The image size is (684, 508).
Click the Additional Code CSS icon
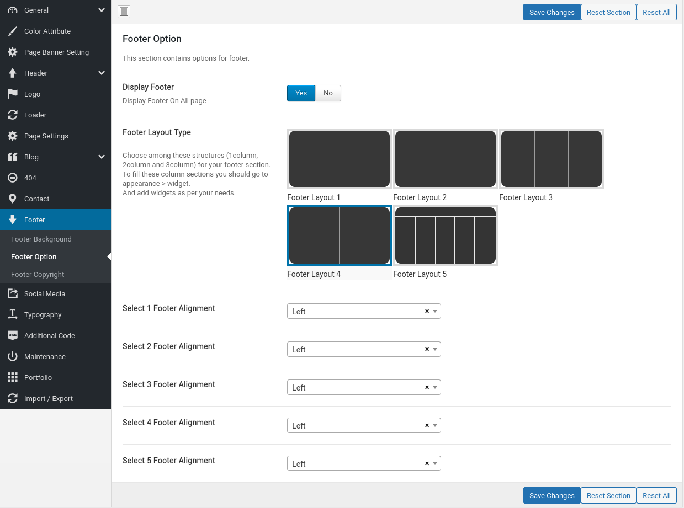(12, 335)
